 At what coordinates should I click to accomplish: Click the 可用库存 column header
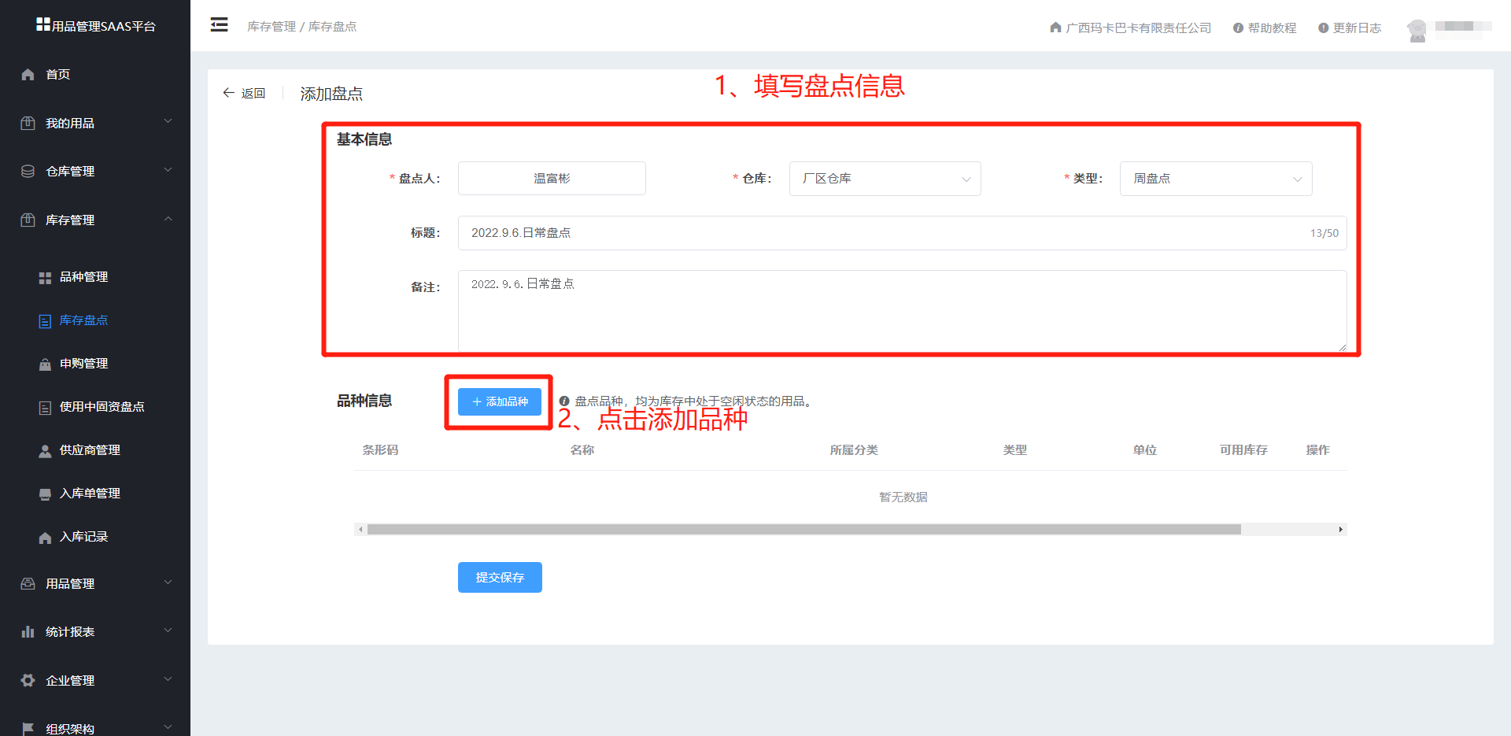1243,450
